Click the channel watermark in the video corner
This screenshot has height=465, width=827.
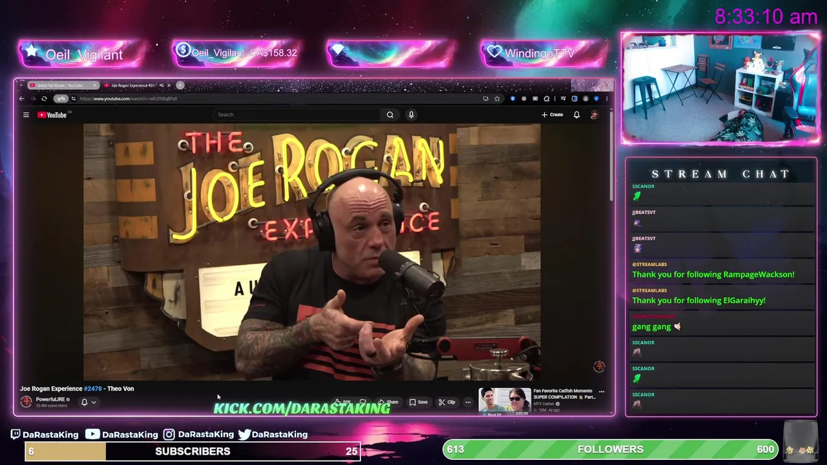tap(599, 367)
